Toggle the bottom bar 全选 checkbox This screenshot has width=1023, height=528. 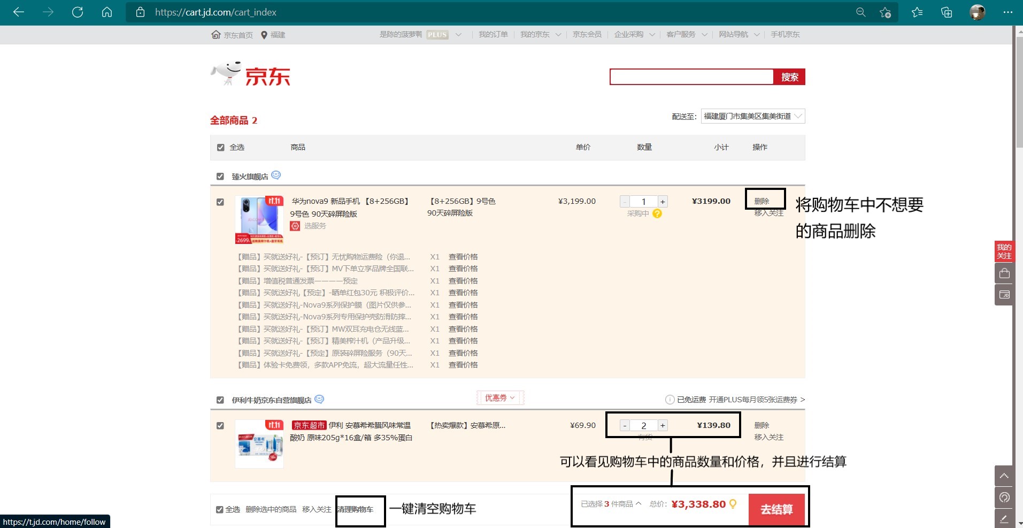coord(219,509)
